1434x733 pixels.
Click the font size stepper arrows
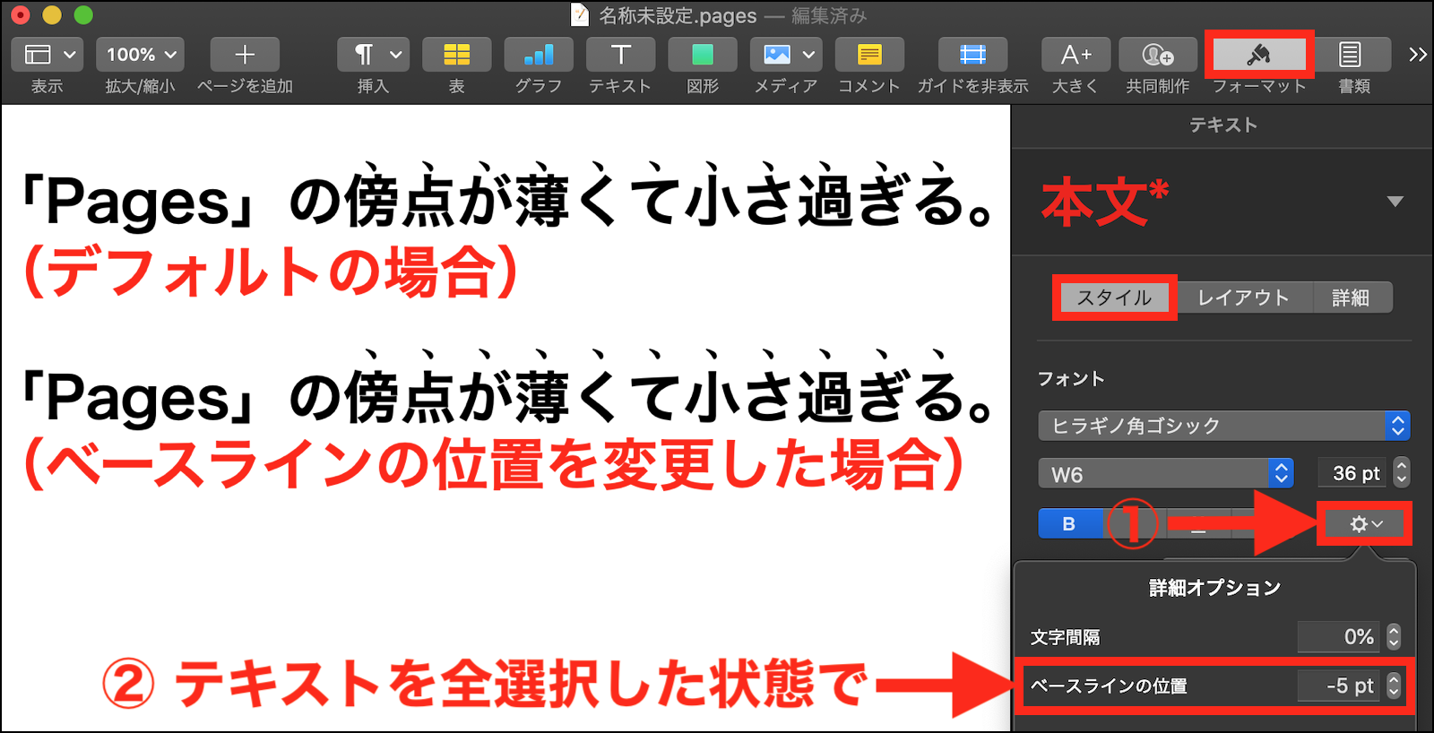click(1402, 473)
